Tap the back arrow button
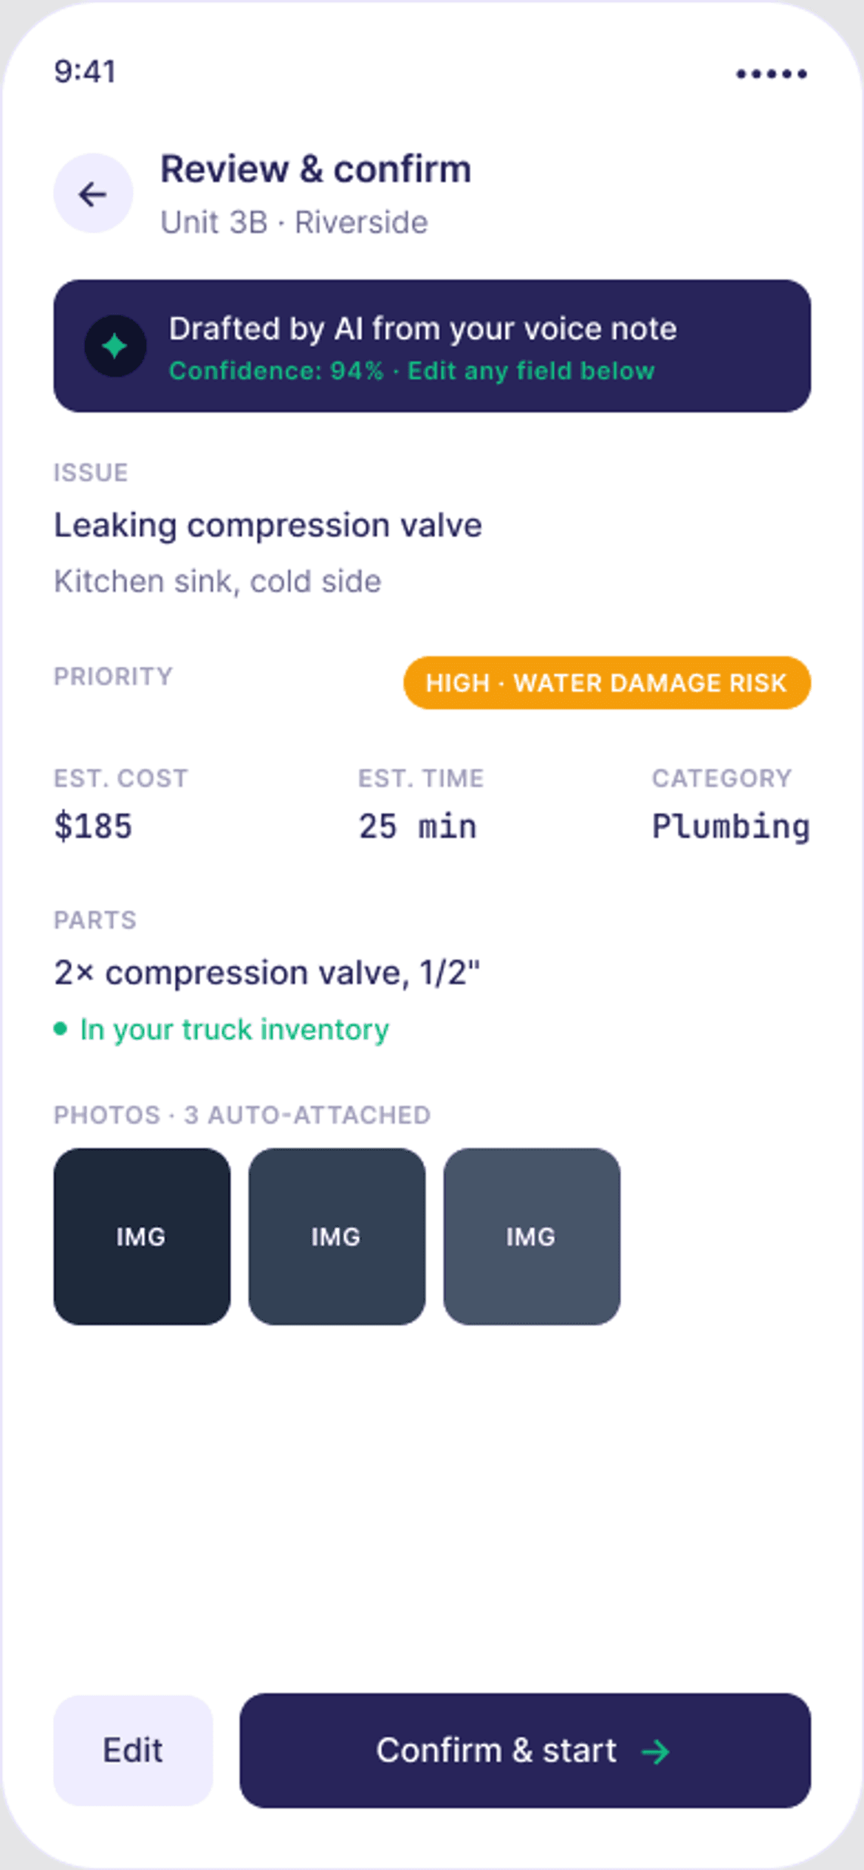Image resolution: width=864 pixels, height=1870 pixels. [93, 193]
